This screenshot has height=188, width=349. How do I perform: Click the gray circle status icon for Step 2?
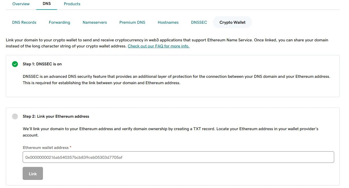[x=15, y=116]
